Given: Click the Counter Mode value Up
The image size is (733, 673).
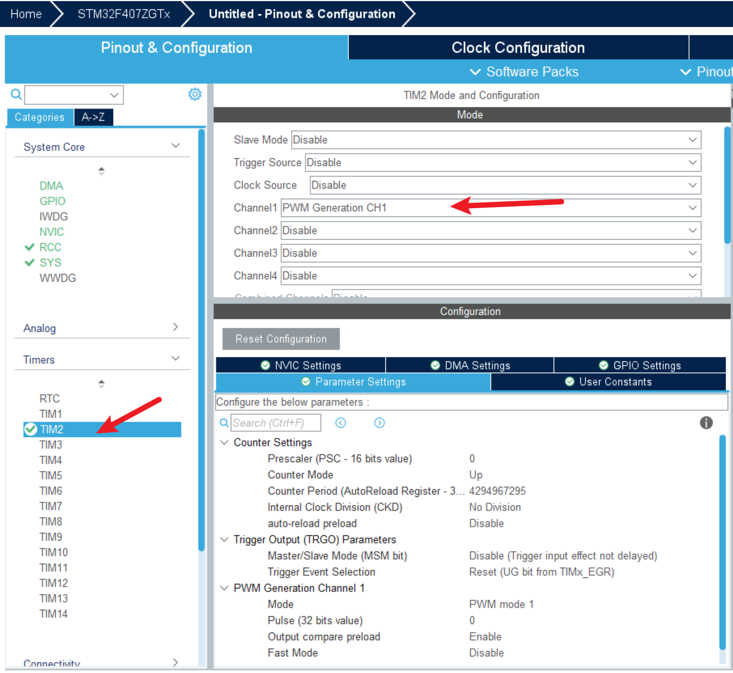Looking at the screenshot, I should click(x=476, y=475).
